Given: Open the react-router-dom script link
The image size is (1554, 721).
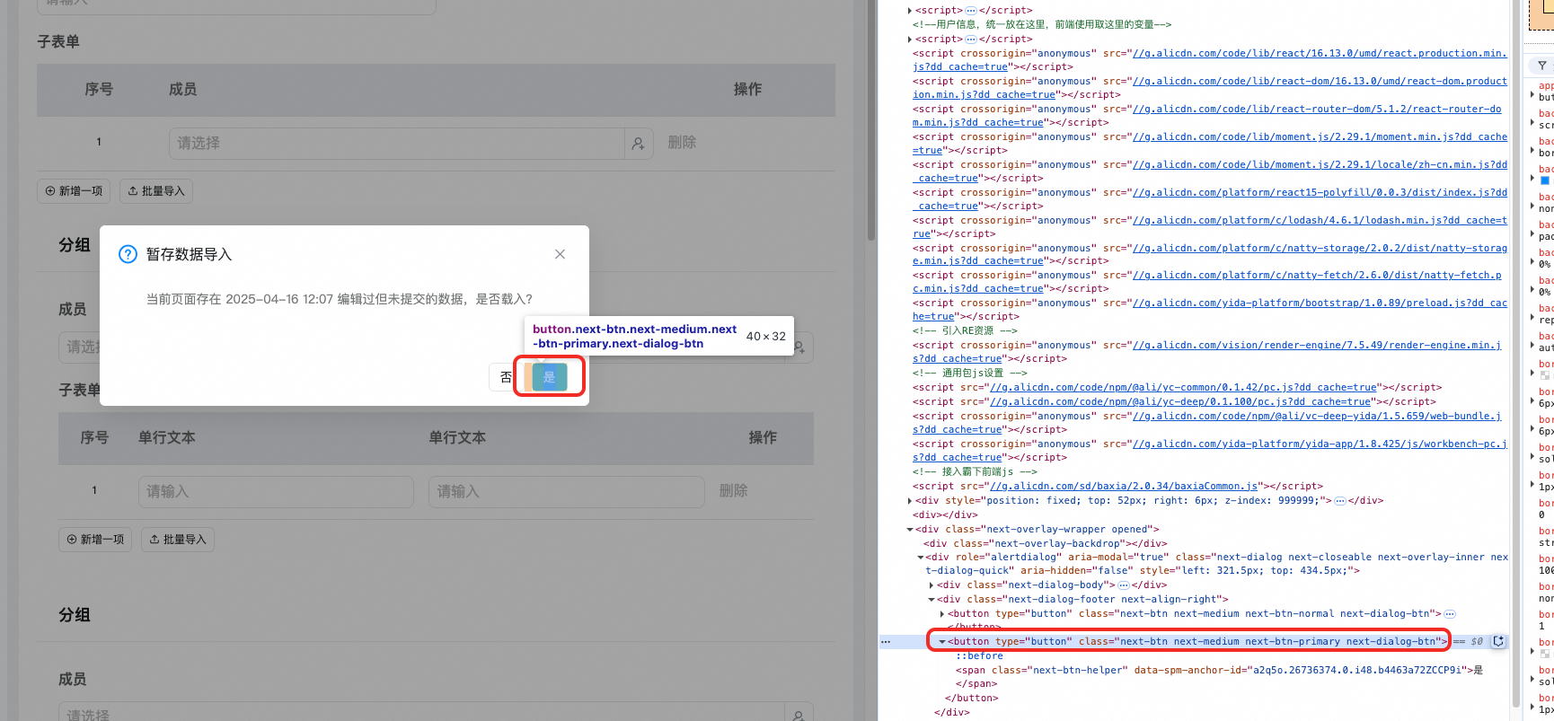Looking at the screenshot, I should tap(1207, 116).
